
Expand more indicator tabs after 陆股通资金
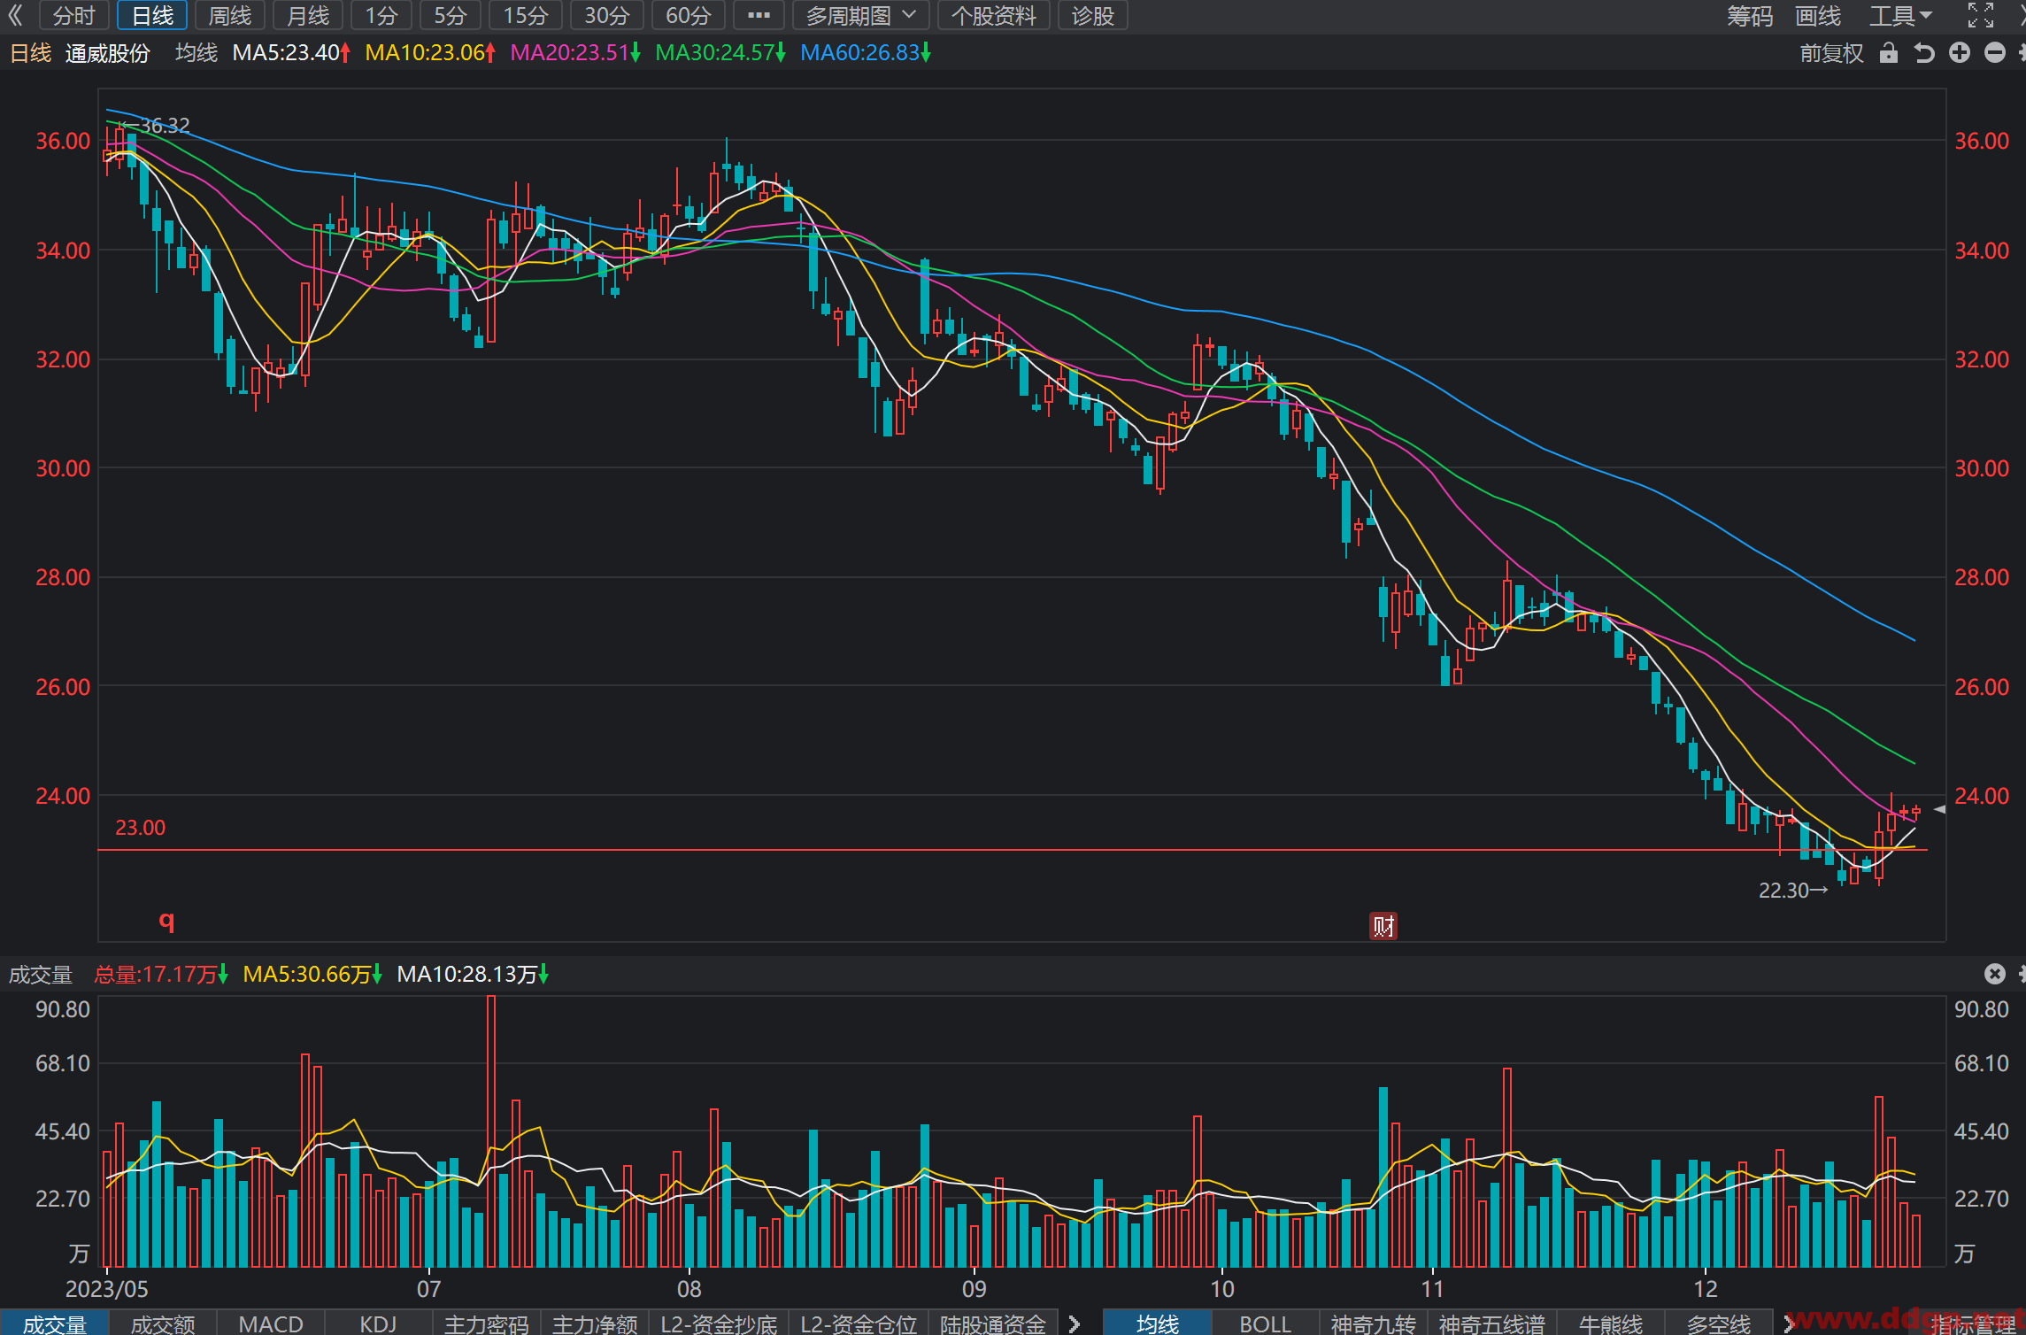click(1075, 1323)
